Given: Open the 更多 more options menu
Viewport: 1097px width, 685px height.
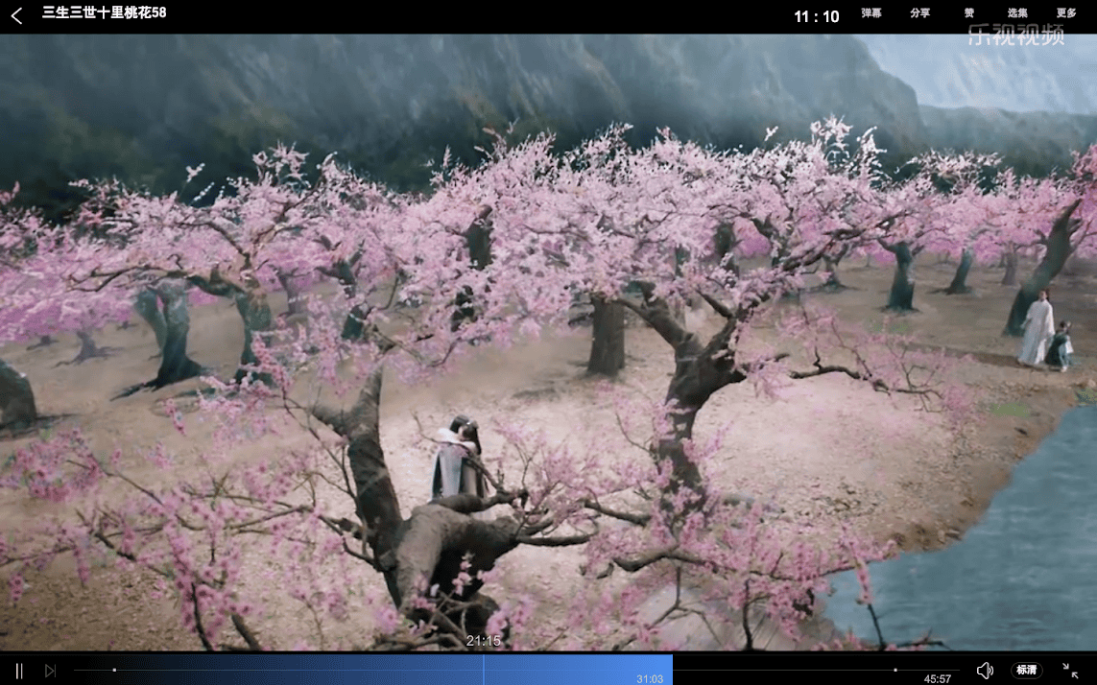Looking at the screenshot, I should [1066, 13].
